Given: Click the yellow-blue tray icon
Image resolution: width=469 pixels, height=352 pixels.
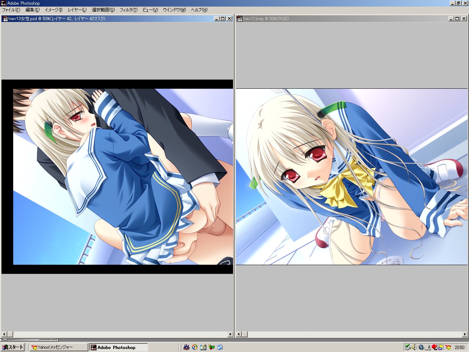Looking at the screenshot, I should (x=441, y=347).
